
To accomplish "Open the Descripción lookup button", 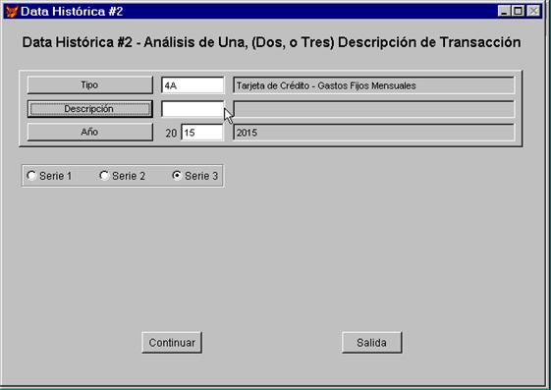I will 90,109.
